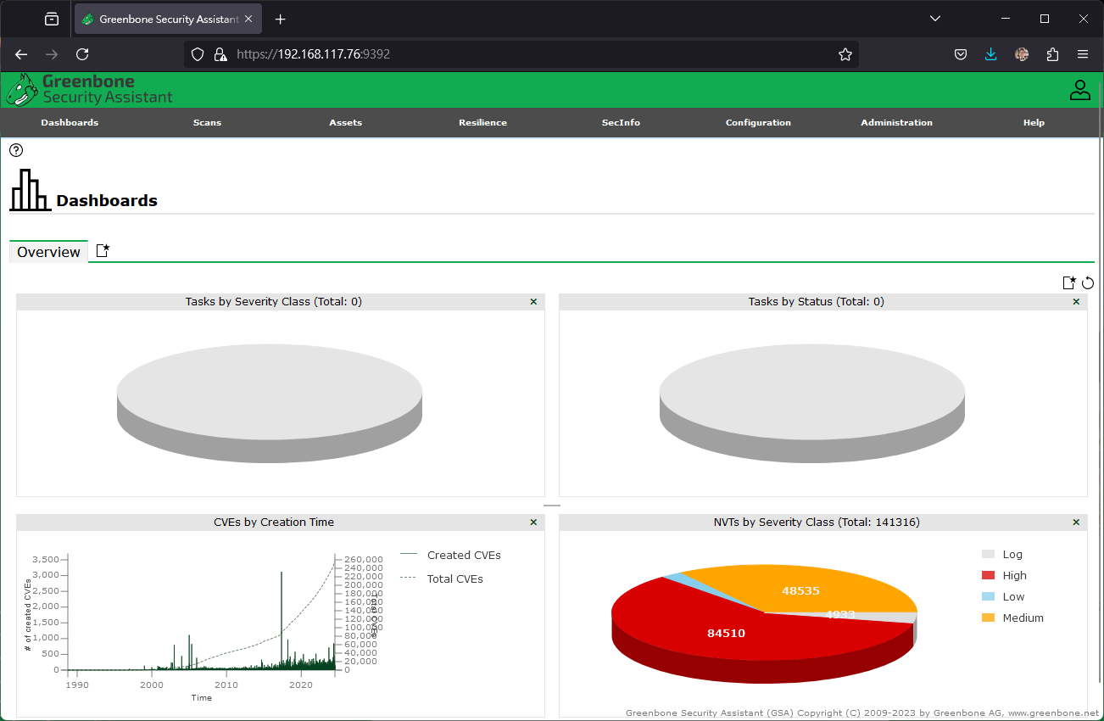Click the Tasks by Severity Class title

point(274,301)
